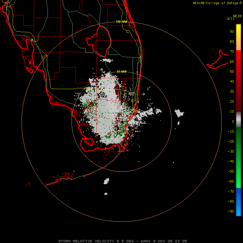This screenshot has width=243, height=243.
Task: Click the -60 value on velocity scale
Action: 231,181
